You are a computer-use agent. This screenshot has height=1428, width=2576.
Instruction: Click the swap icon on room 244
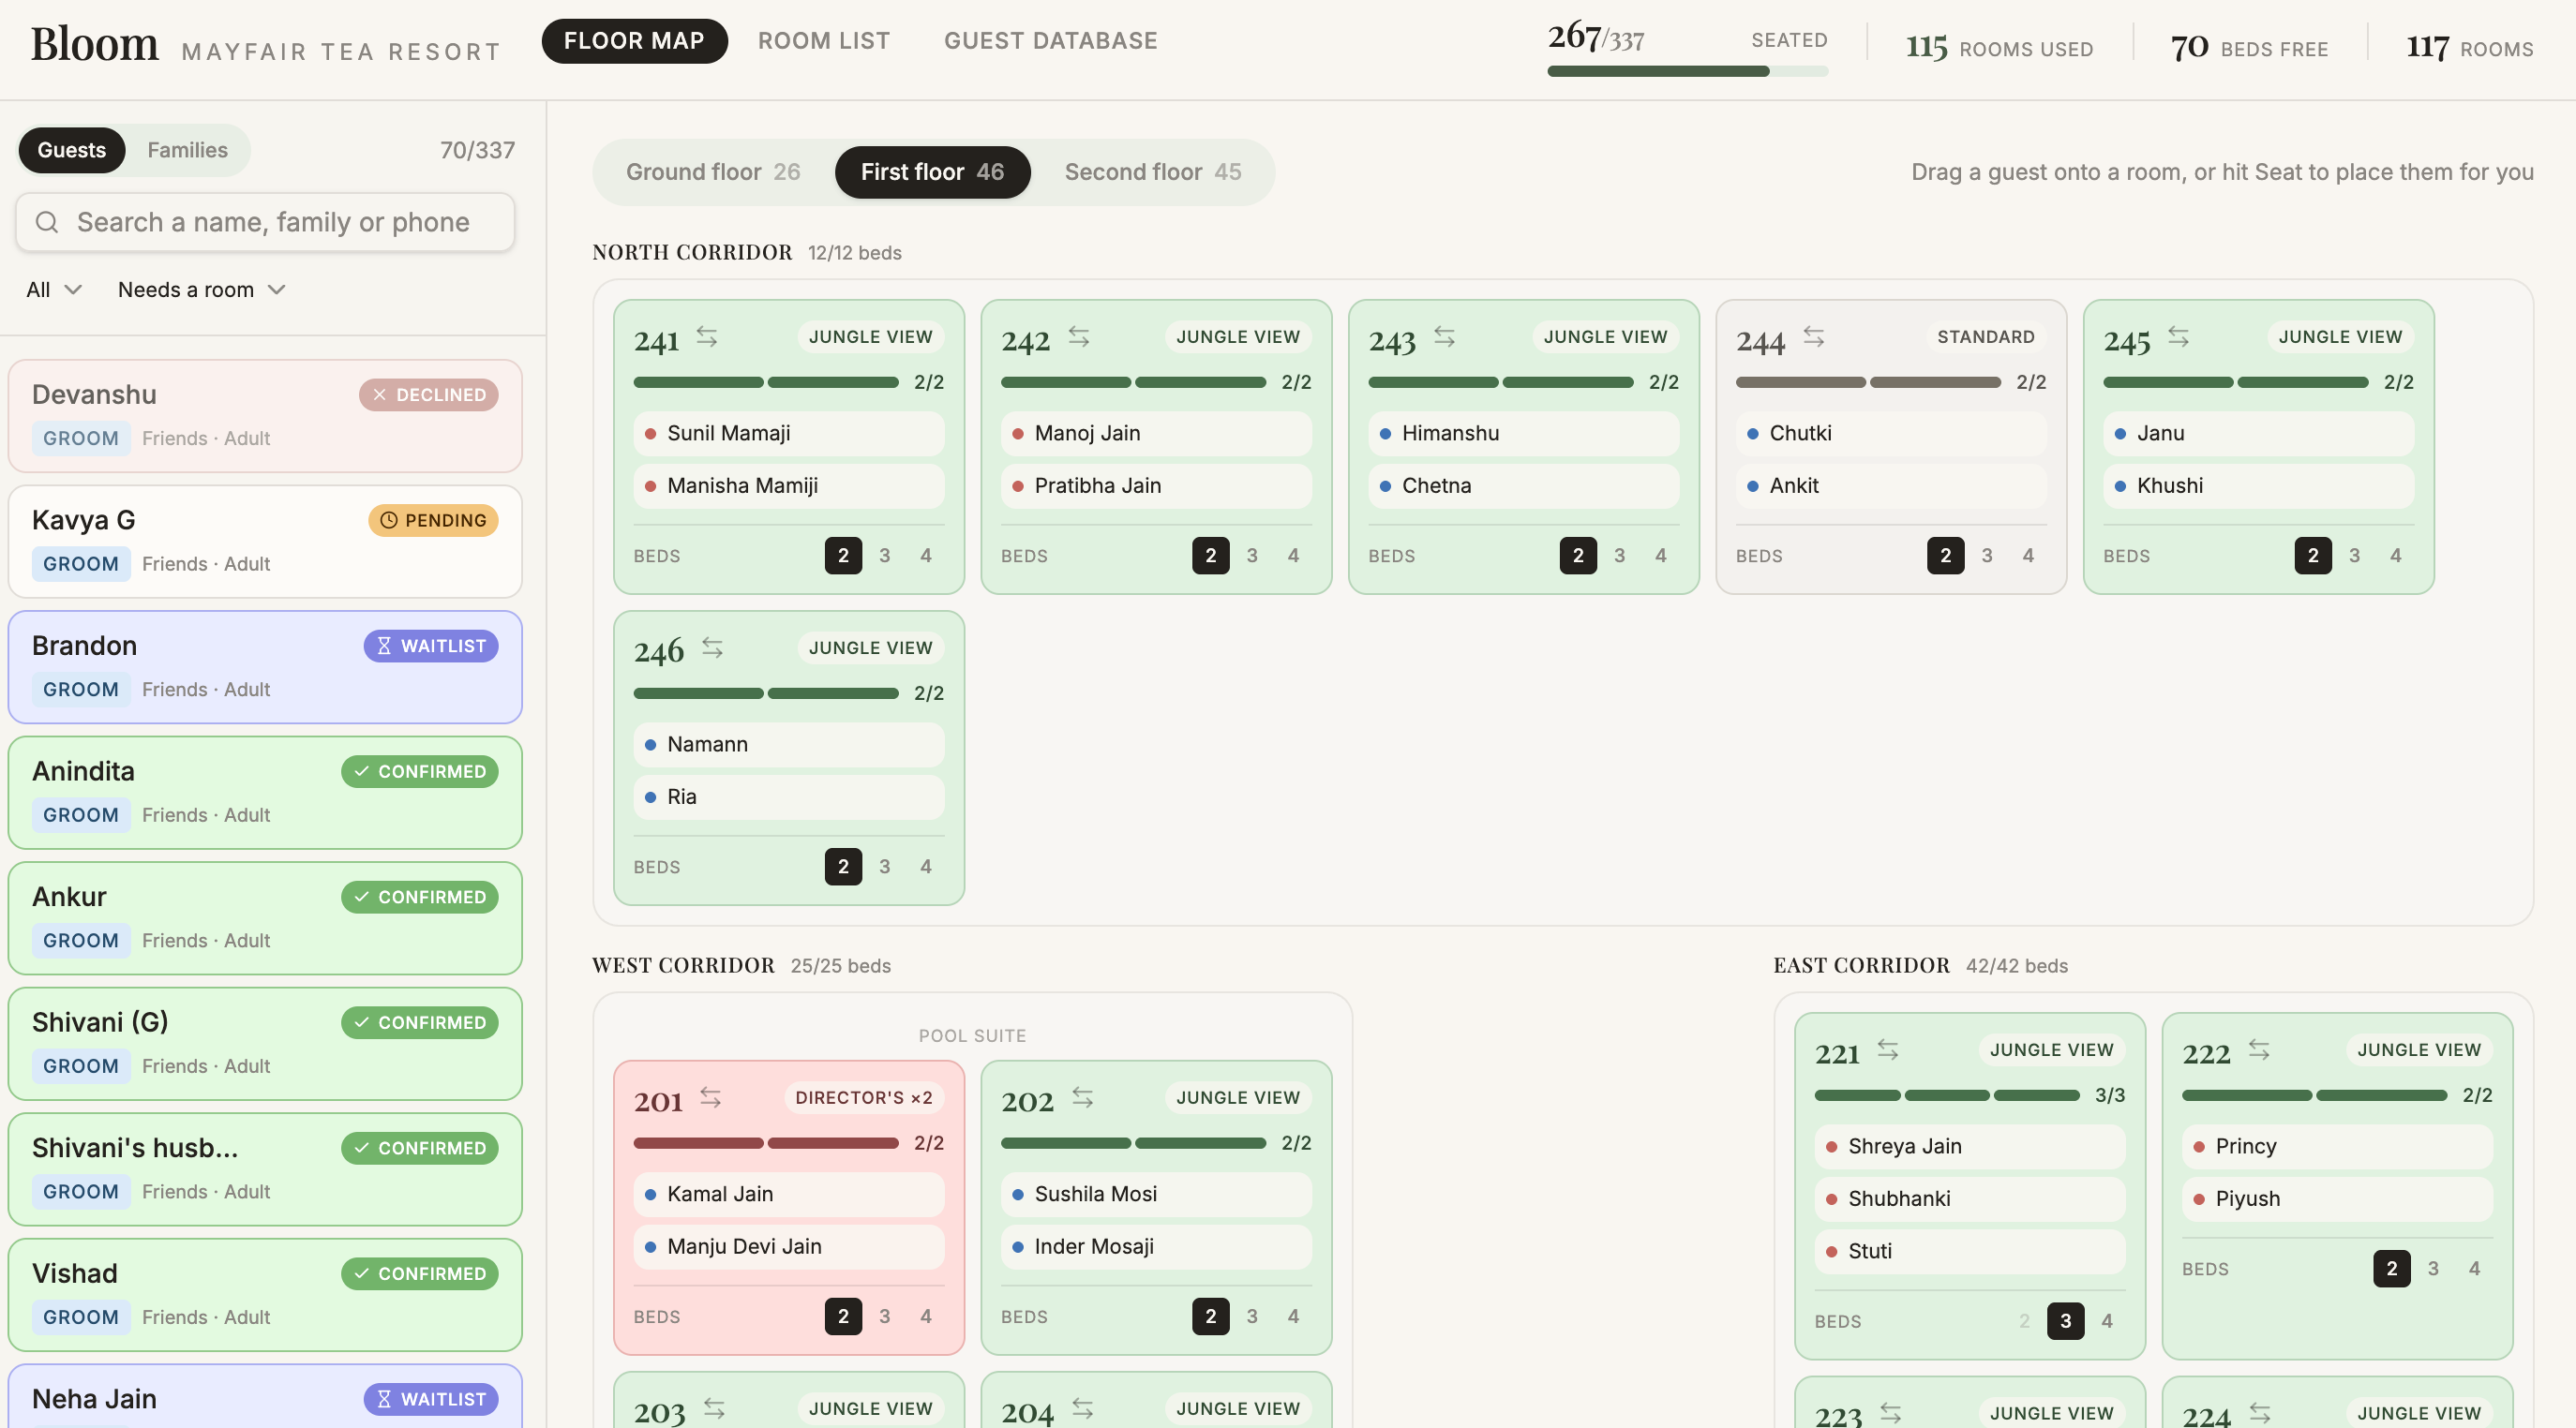coord(1814,336)
